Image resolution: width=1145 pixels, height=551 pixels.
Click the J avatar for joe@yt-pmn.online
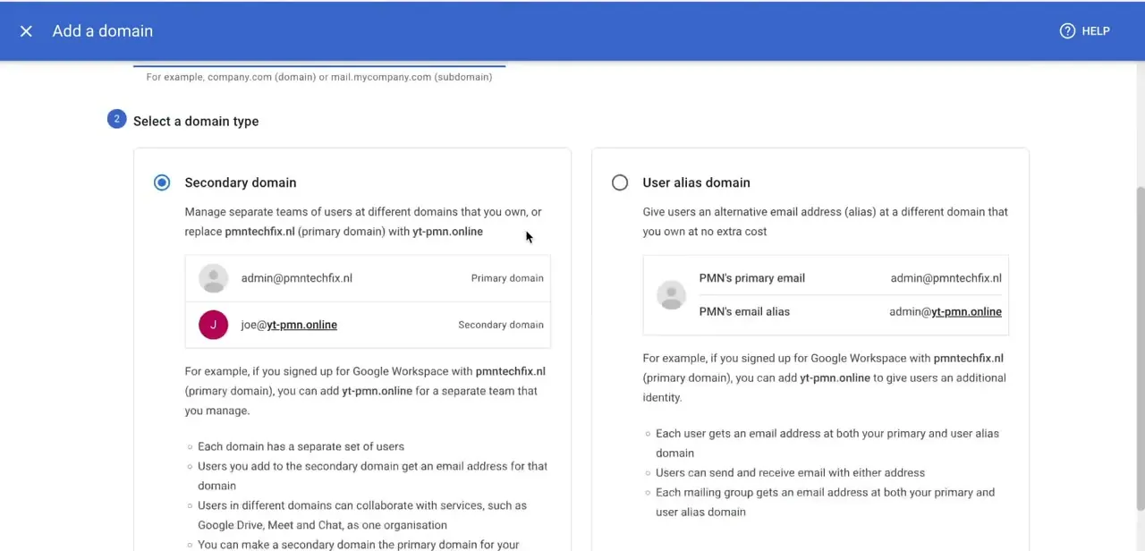click(213, 325)
